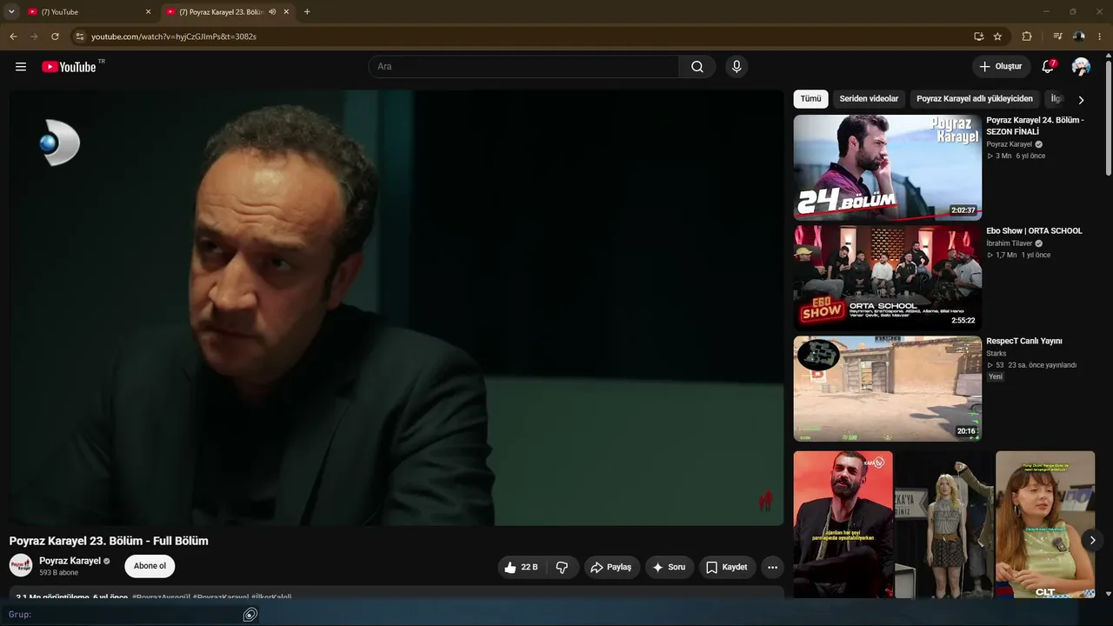1113x626 pixels.
Task: Go forward in browser history
Action: point(34,37)
